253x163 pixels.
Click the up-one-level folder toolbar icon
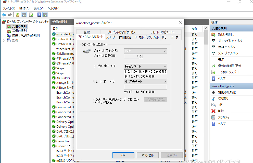[18, 15]
